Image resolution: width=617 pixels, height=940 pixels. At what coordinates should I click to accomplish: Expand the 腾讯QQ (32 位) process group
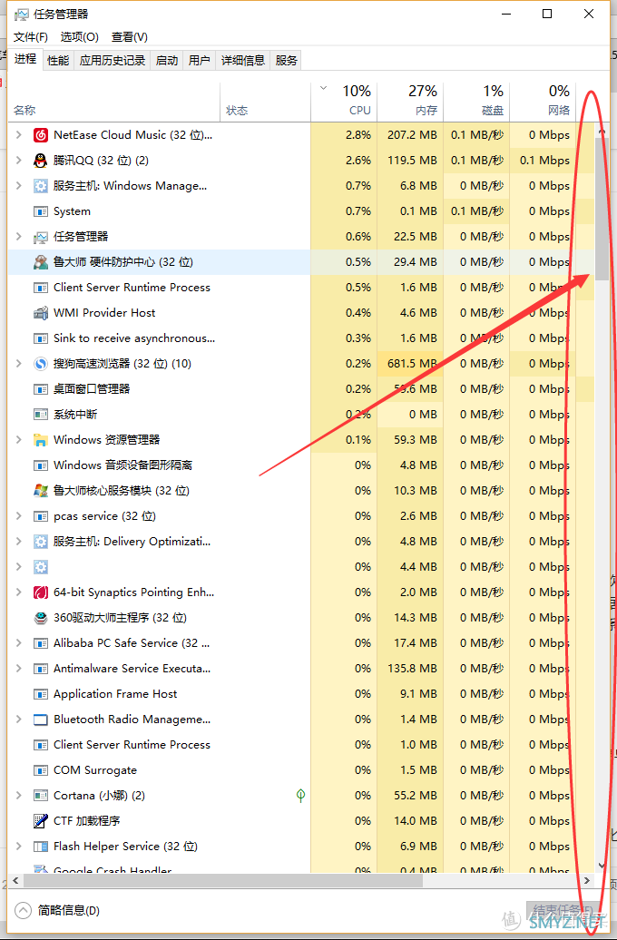(18, 160)
